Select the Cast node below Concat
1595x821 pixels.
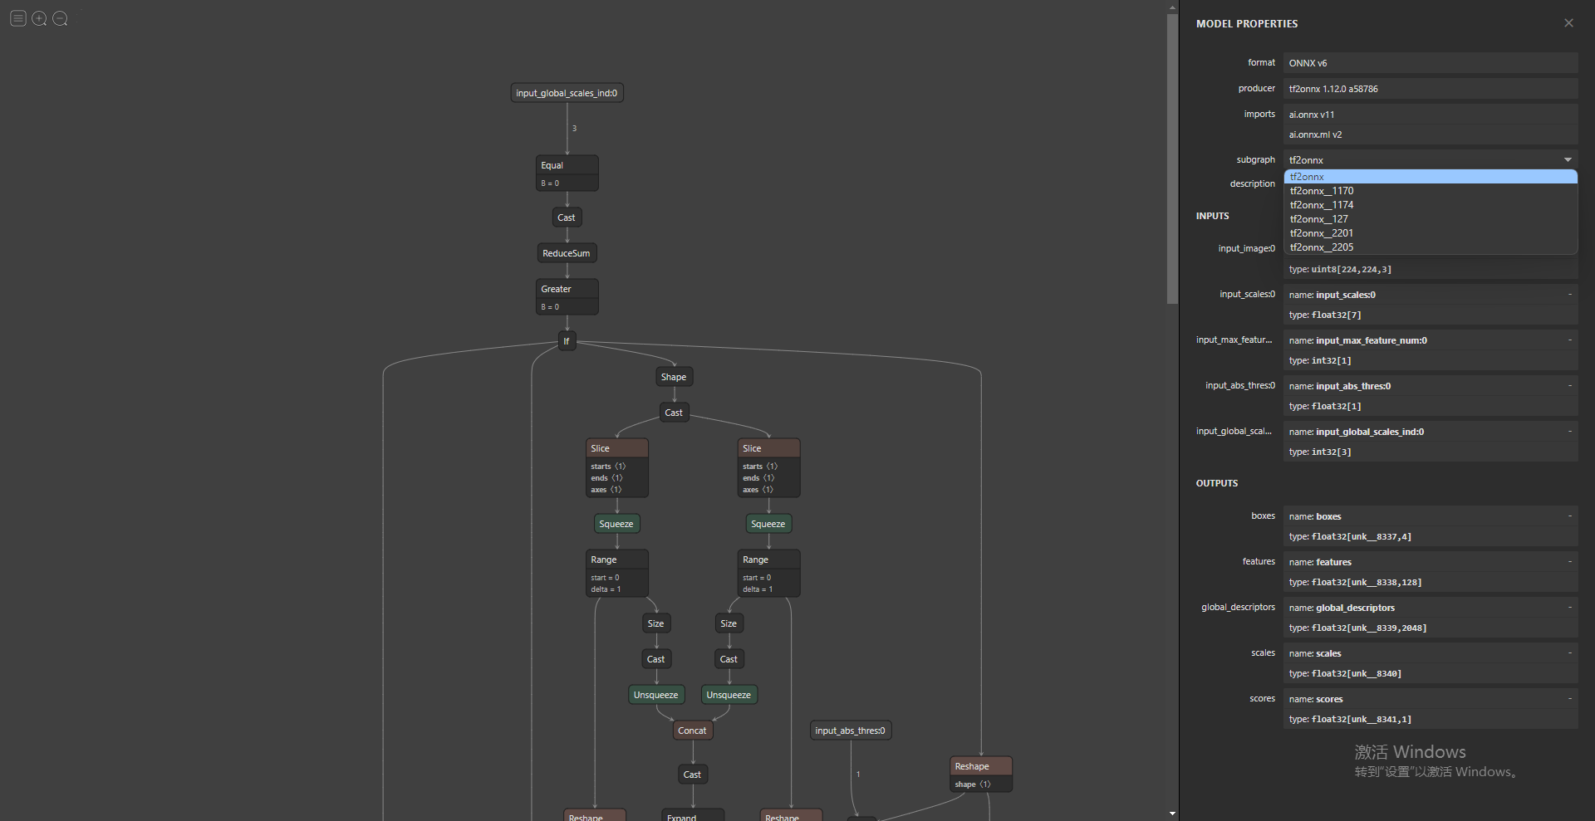pos(692,775)
